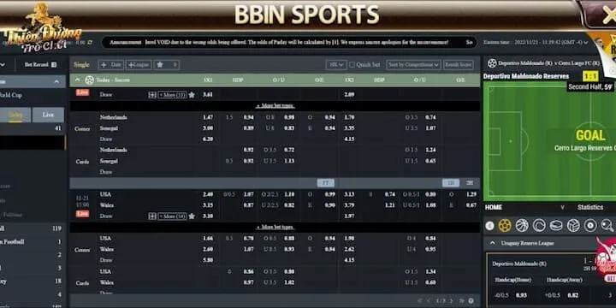Screen dimensions: 616x308
Task: Tick the Quick Bet checkbox
Action: tap(352, 65)
